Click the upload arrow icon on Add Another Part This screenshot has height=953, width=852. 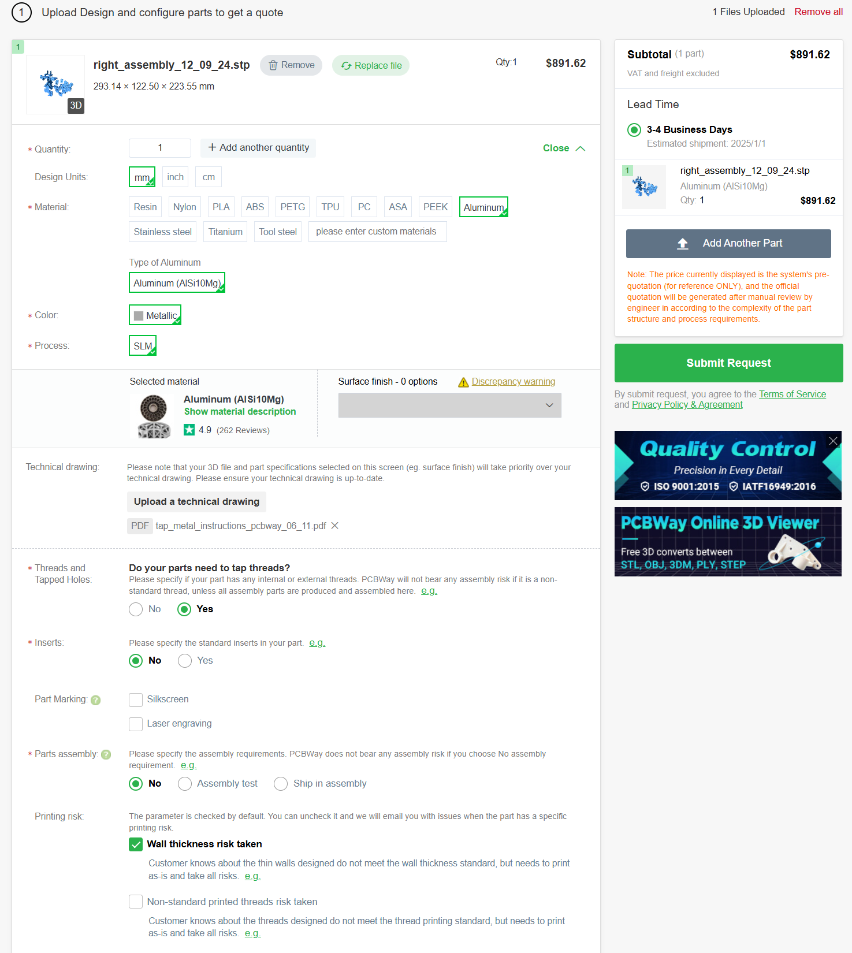(683, 244)
